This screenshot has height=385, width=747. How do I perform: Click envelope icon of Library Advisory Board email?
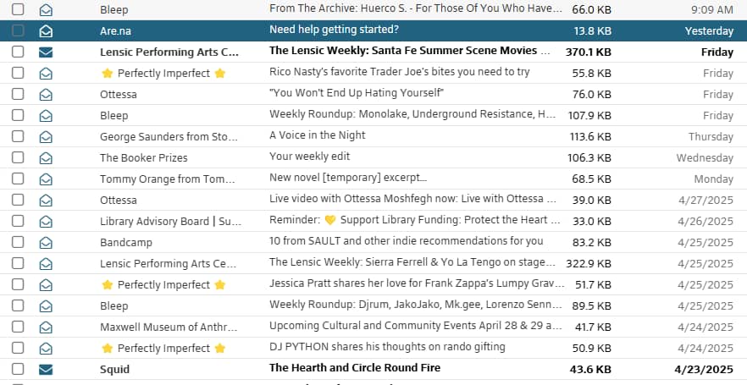tap(46, 222)
